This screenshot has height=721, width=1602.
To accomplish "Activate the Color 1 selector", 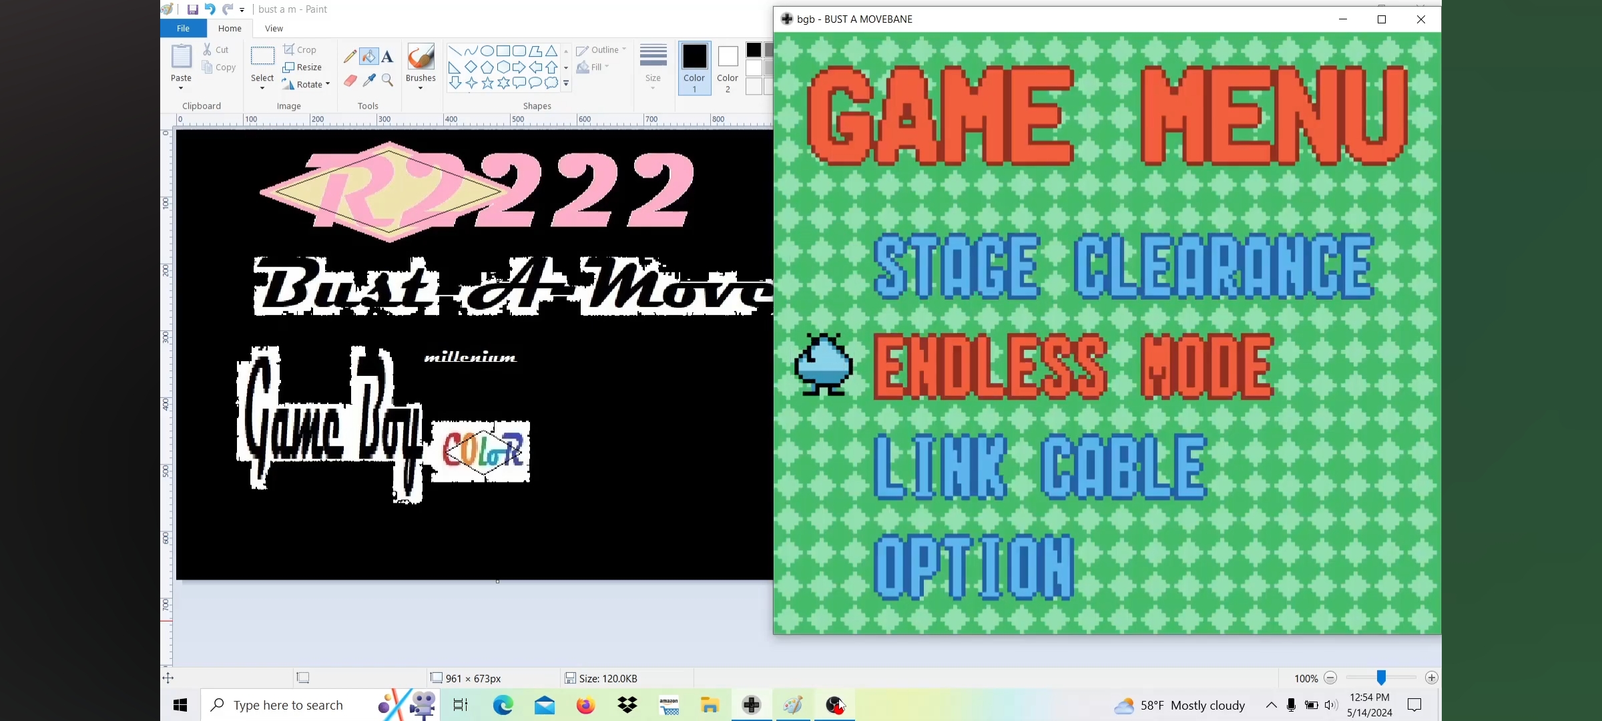I will 694,68.
